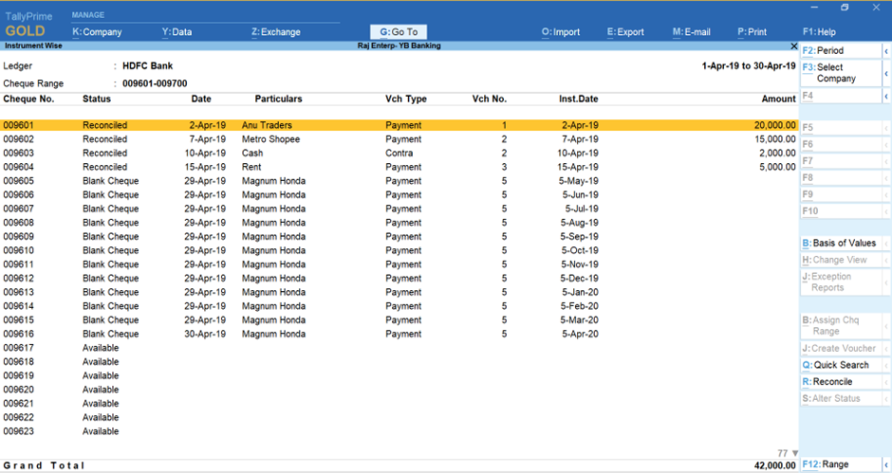Click period 1-Apr-19 to 30-Apr-19
This screenshot has width=892, height=473.
749,66
